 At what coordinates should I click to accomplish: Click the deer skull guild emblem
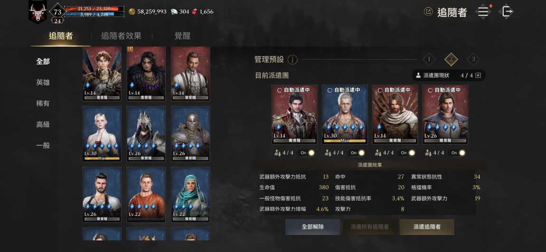pyautogui.click(x=38, y=13)
